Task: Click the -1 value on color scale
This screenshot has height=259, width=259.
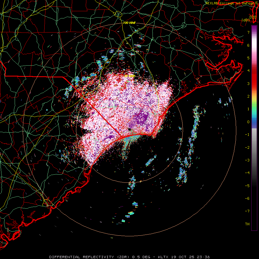Action: [x=247, y=135]
